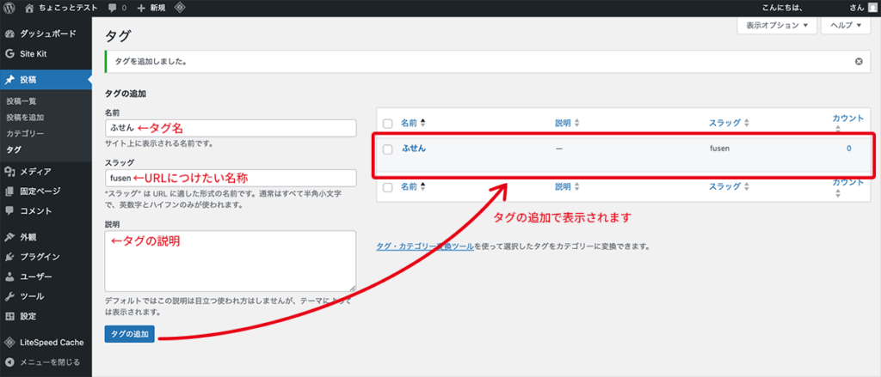Image resolution: width=881 pixels, height=377 pixels.
Task: Expand the ヘルプ dropdown
Action: coord(847,26)
